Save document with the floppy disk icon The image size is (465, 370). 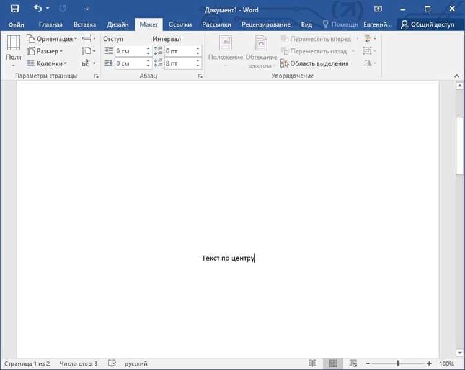coord(14,9)
